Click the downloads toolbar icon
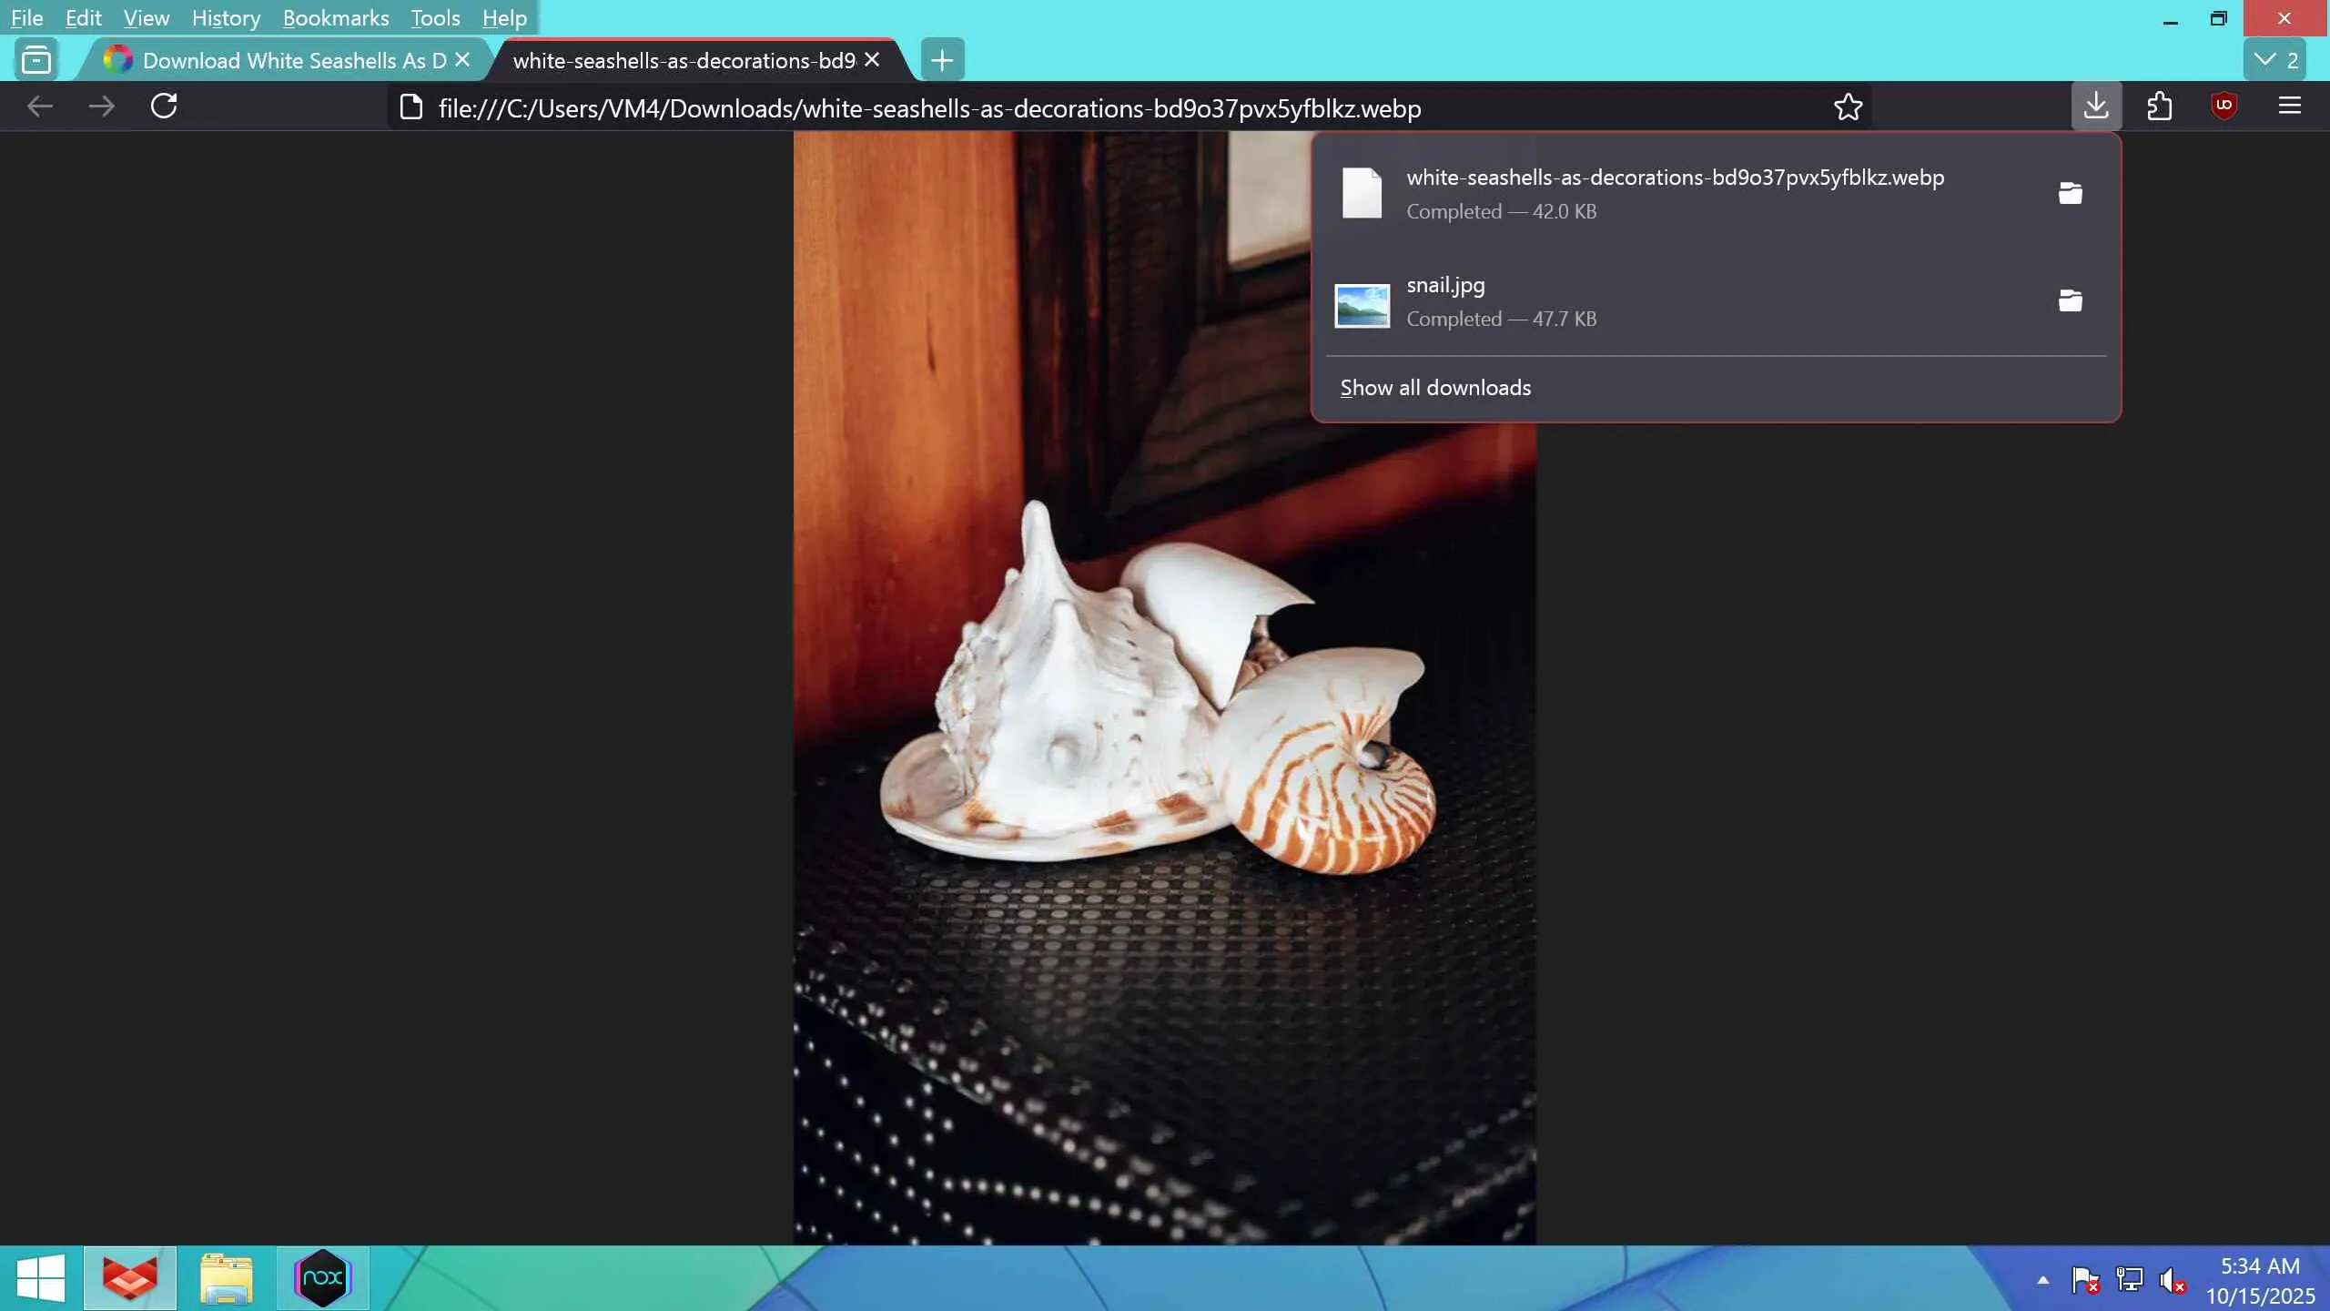This screenshot has height=1311, width=2330. [2096, 107]
